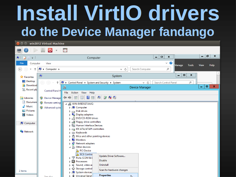
Task: Click the red Shut down power icon
Action: point(50,50)
